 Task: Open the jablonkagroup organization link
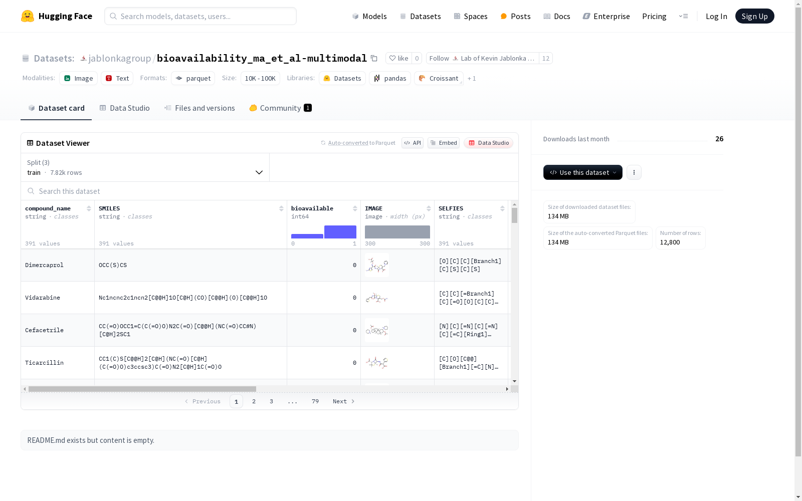coord(120,58)
